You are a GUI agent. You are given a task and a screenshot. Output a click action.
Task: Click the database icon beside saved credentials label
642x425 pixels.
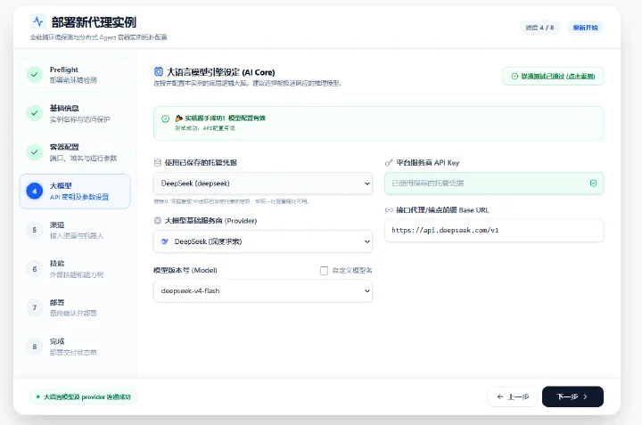(x=158, y=163)
